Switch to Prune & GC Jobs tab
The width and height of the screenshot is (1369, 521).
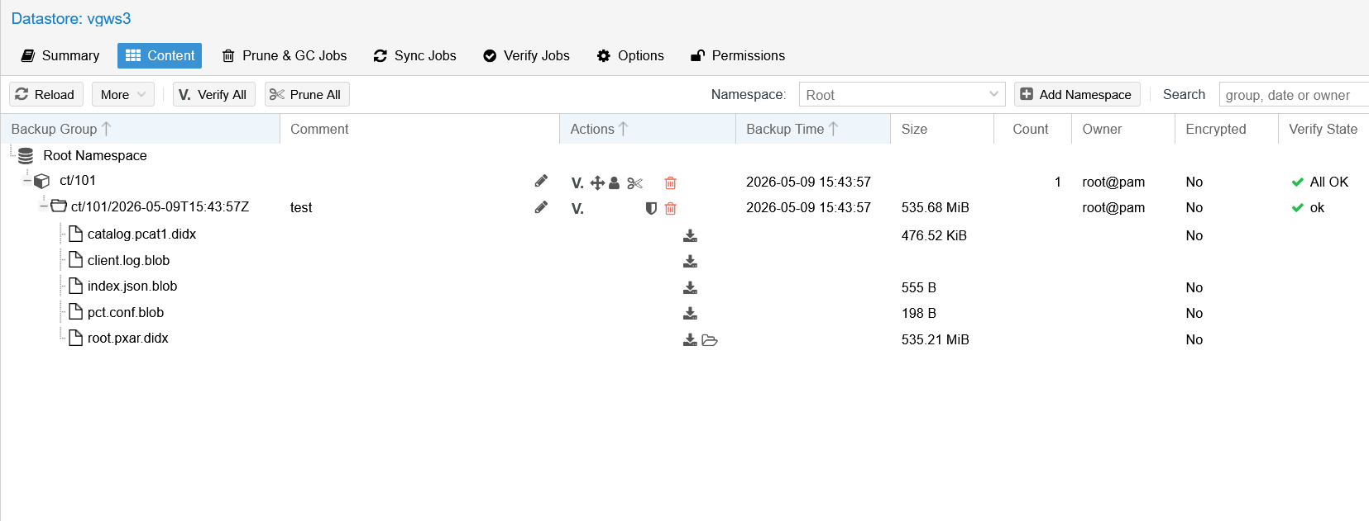[285, 55]
